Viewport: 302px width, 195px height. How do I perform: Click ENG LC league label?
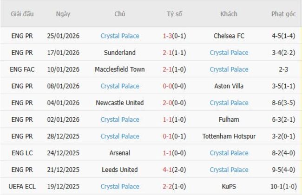point(23,153)
